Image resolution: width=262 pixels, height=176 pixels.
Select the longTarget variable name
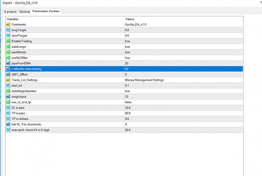19,30
